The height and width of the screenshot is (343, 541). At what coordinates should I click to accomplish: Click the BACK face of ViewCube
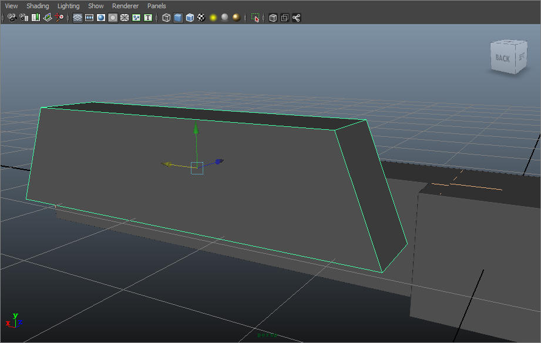(503, 58)
